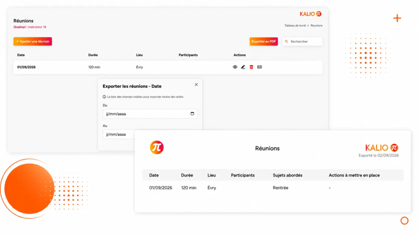This screenshot has width=419, height=236.
Task: Click the Exporter les réunions - Date title
Action: 132,86
